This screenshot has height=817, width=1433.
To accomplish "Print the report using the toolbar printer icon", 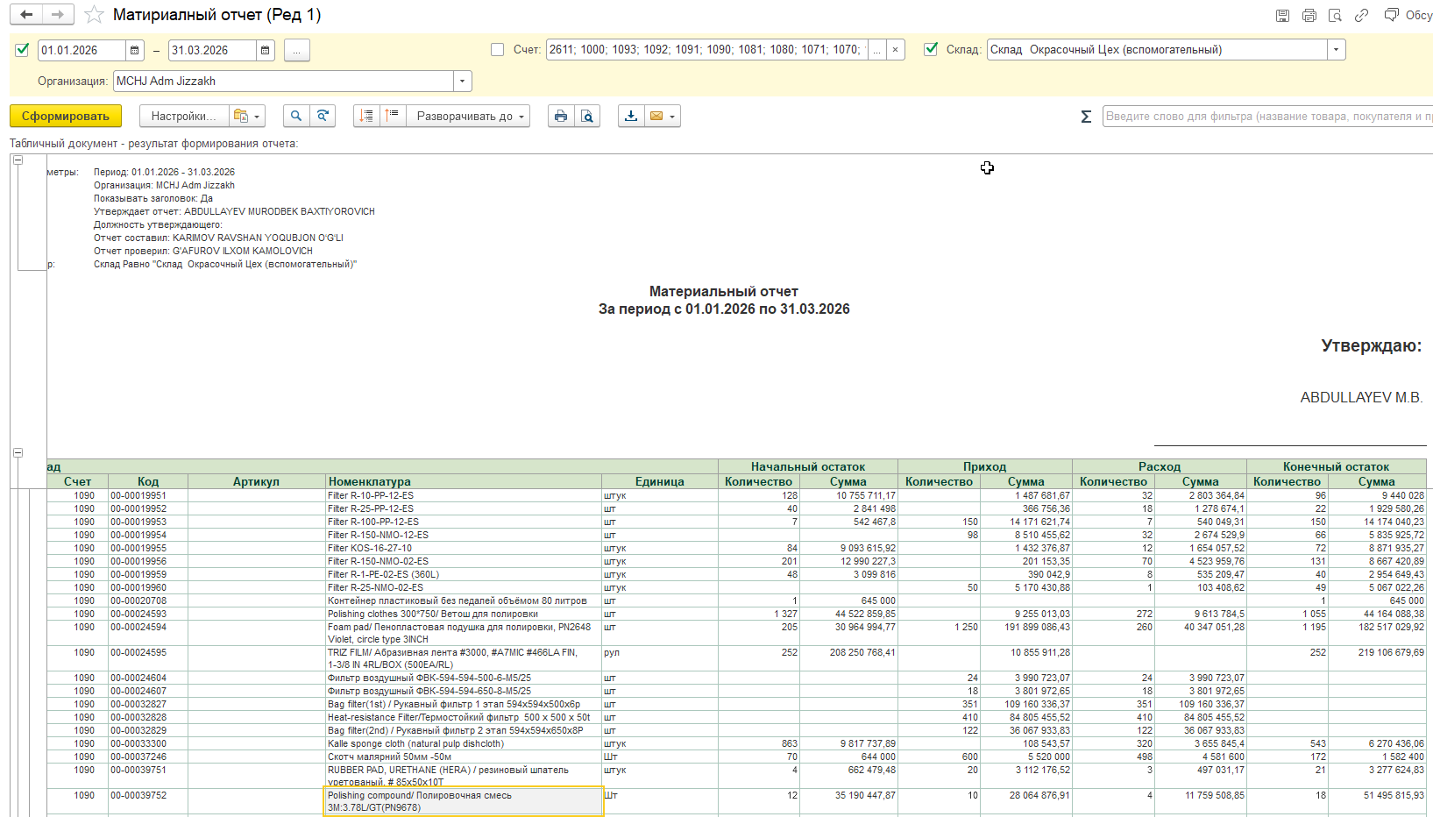I will tap(561, 116).
